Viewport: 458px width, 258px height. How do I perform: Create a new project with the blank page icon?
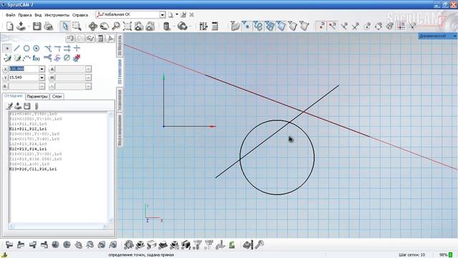click(9, 27)
